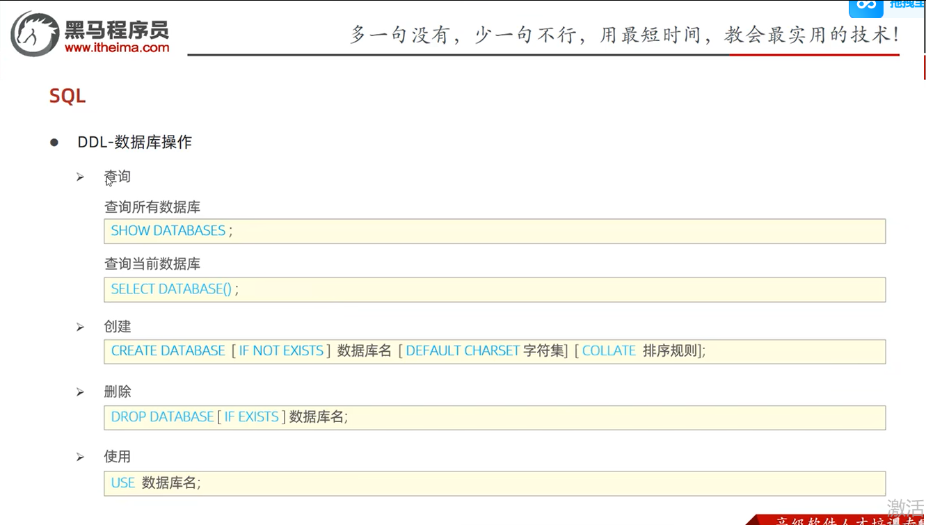Click the 删除 section heading
Viewport: 926px width, 525px height.
(x=118, y=392)
